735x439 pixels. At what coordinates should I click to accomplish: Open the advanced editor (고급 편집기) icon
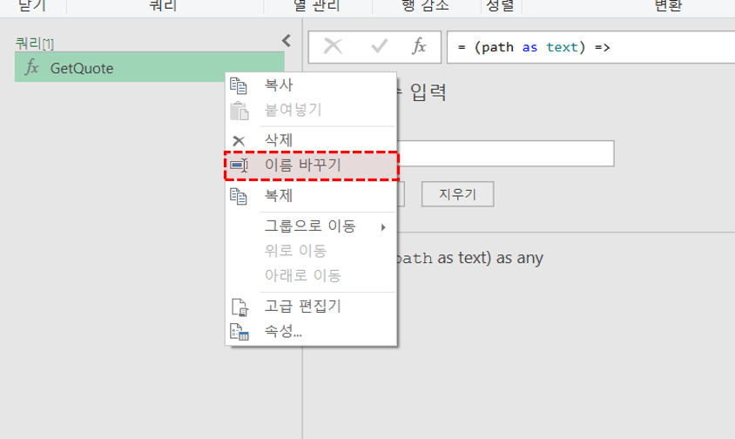[239, 307]
